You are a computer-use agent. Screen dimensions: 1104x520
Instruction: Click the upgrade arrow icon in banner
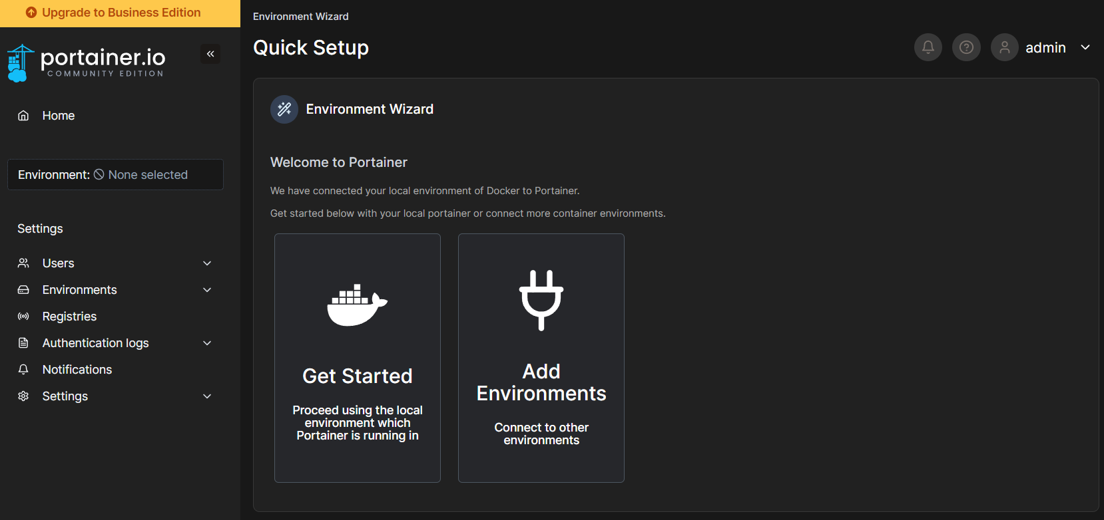tap(31, 13)
